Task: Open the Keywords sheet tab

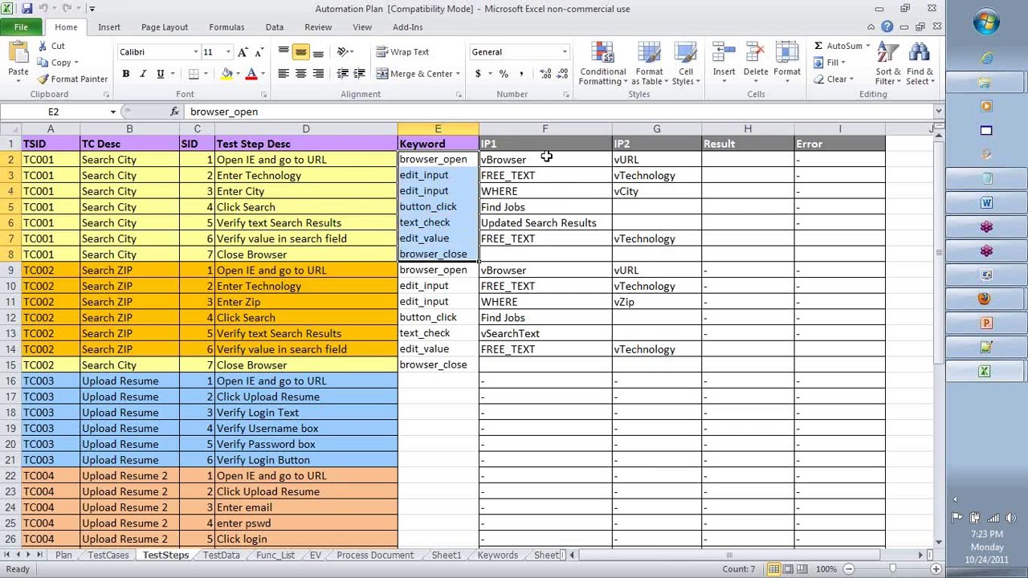Action: tap(498, 556)
